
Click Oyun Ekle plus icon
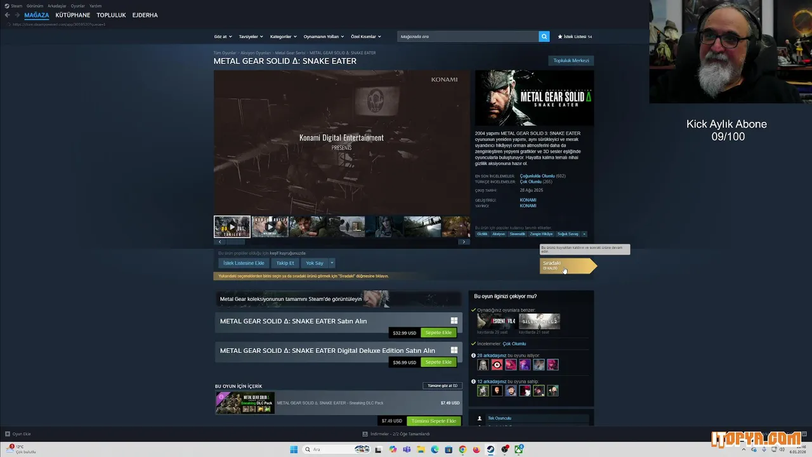tap(8, 434)
